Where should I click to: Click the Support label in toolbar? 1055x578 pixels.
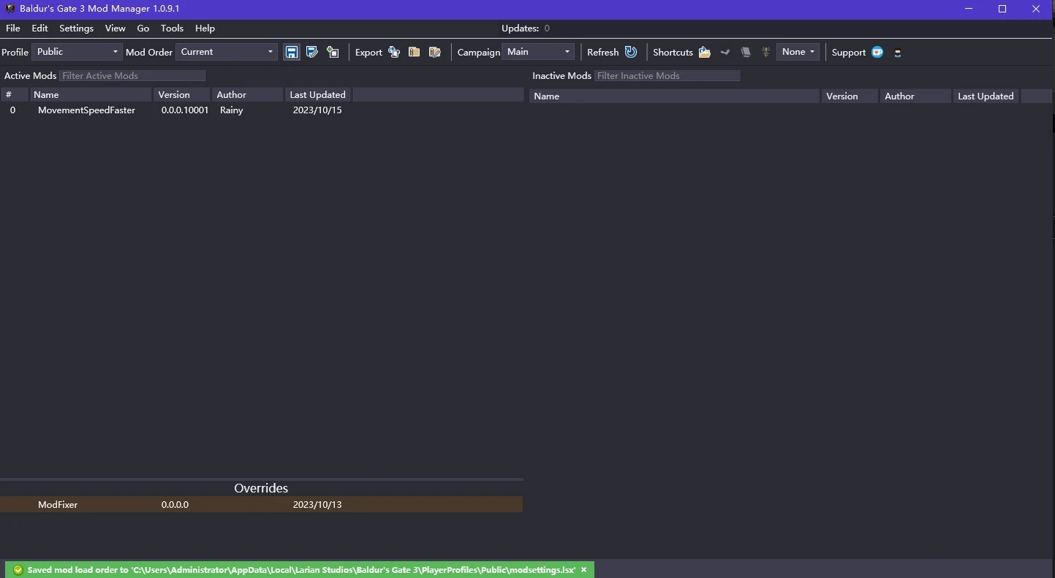click(x=849, y=52)
